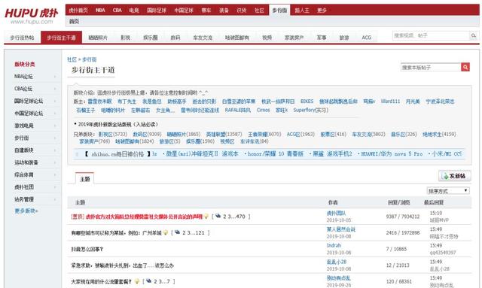
Task: Expand 站务管理 sidebar arrow
Action: click(55, 199)
